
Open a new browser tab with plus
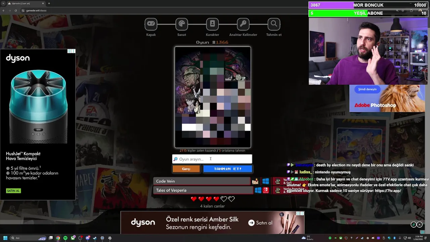[49, 3]
